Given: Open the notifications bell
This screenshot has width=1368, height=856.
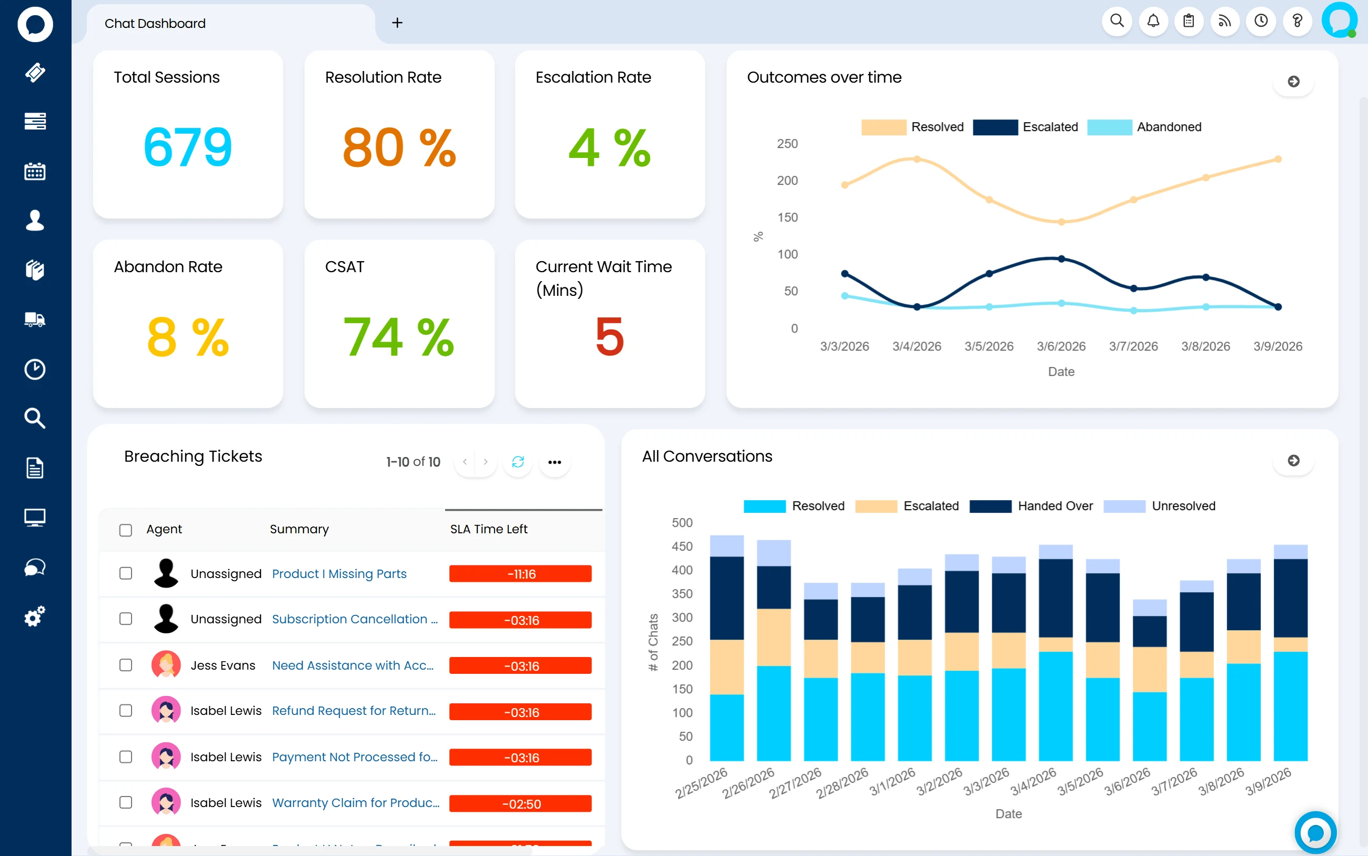Looking at the screenshot, I should (1153, 22).
